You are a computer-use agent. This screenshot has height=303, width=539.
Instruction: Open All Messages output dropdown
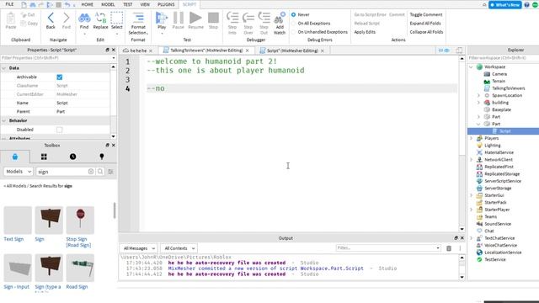(x=138, y=248)
